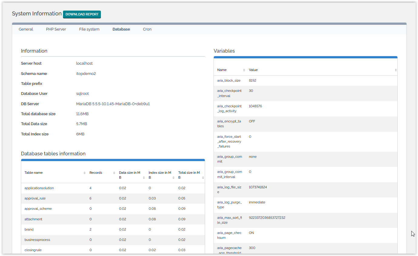Click the Value column header in Variables
Screen dimensions: 418x256
coord(253,70)
